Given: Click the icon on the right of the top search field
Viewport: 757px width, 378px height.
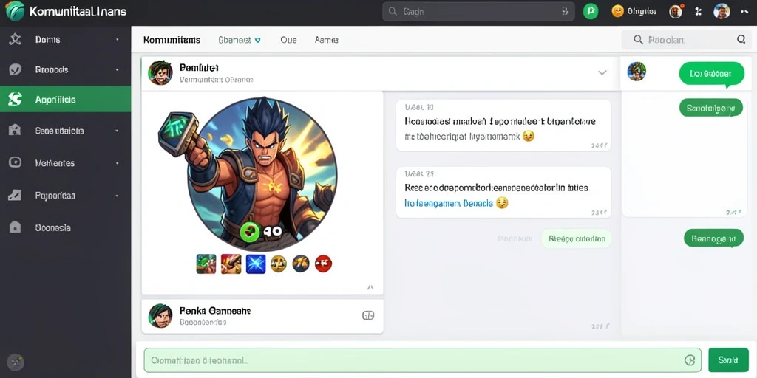Looking at the screenshot, I should [x=566, y=12].
